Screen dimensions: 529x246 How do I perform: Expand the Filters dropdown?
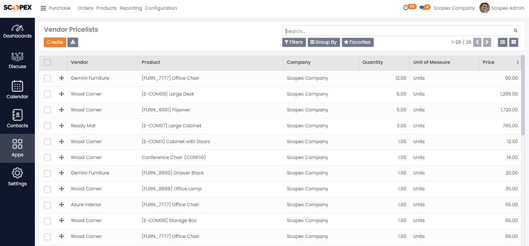(x=294, y=42)
